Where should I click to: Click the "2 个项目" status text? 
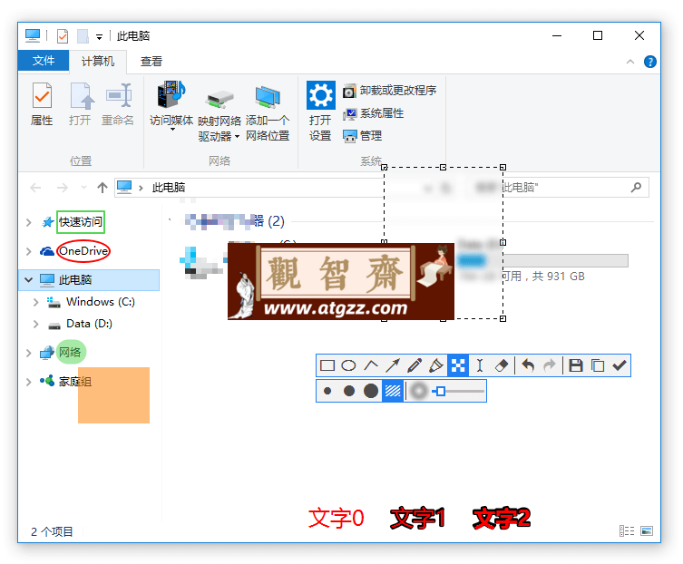52,531
